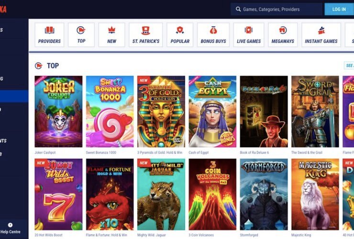This screenshot has width=354, height=239.
Task: Click the See All link in Top section
Action: coord(349,65)
